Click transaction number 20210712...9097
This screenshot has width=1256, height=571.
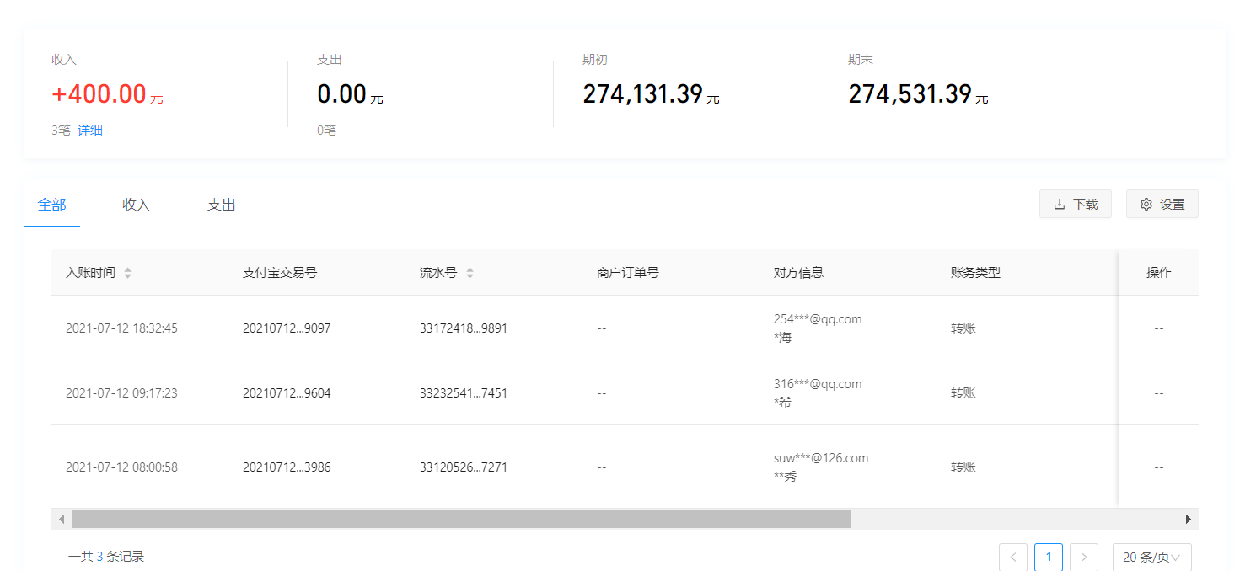tap(287, 328)
